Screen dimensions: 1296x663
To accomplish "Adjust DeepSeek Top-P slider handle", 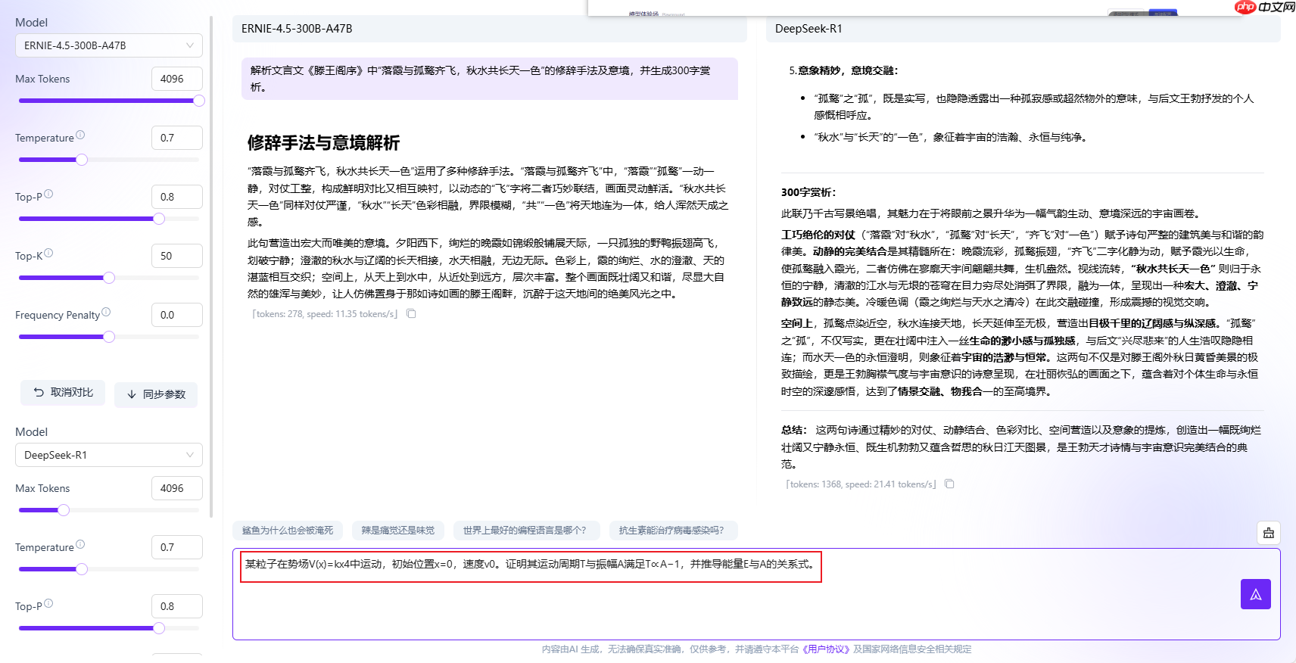I will click(159, 628).
